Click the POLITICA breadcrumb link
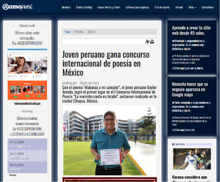Screen dimensions: 220x182 79,32
